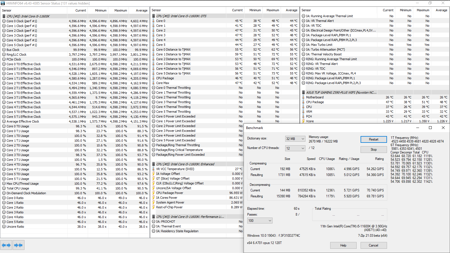Click the chip icon beside the Intel Core i5-11600K group header

click(x=4, y=16)
